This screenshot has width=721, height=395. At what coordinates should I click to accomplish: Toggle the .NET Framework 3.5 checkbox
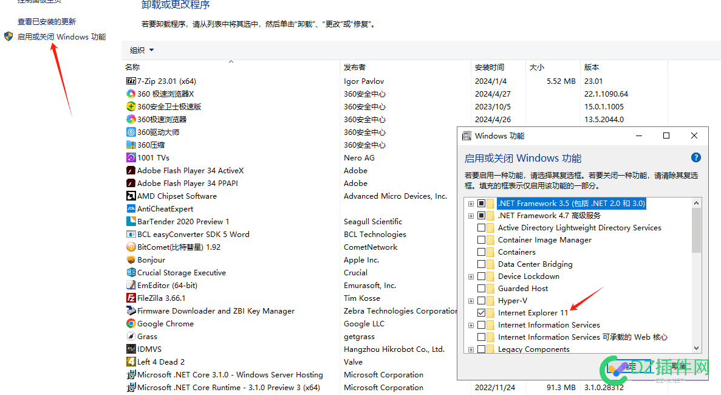[482, 203]
